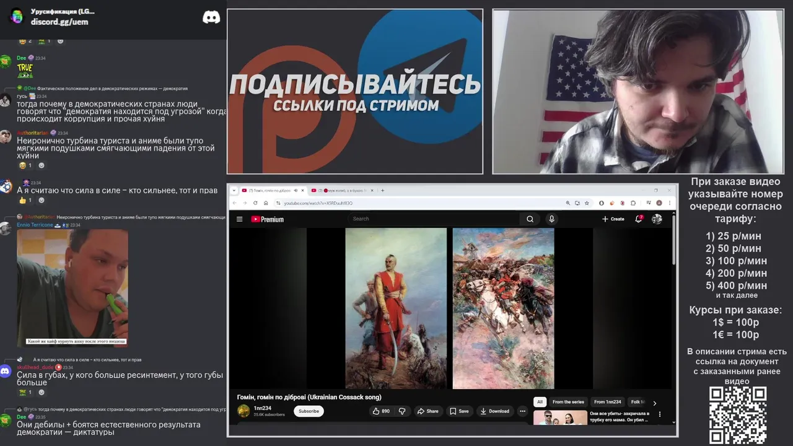The width and height of the screenshot is (793, 446).
Task: Go forward in the browser
Action: click(x=244, y=203)
